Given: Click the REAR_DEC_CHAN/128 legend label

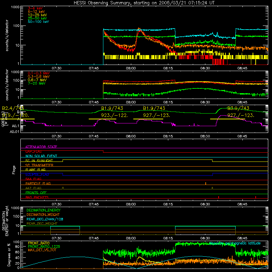Looking at the screenshot, I should point(45,219).
